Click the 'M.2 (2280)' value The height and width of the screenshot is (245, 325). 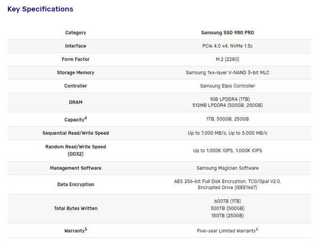click(x=227, y=59)
